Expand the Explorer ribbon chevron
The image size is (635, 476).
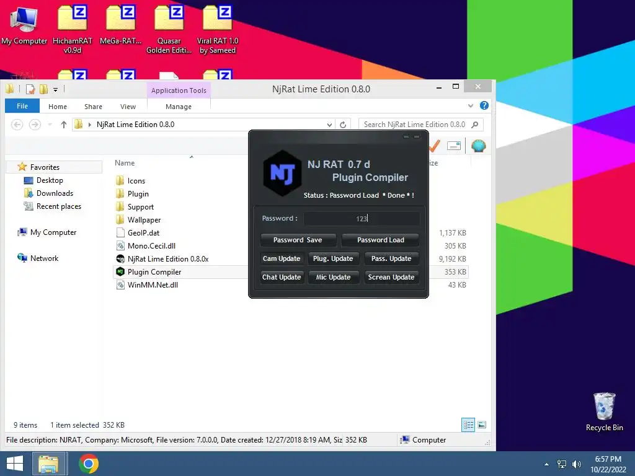tap(471, 105)
